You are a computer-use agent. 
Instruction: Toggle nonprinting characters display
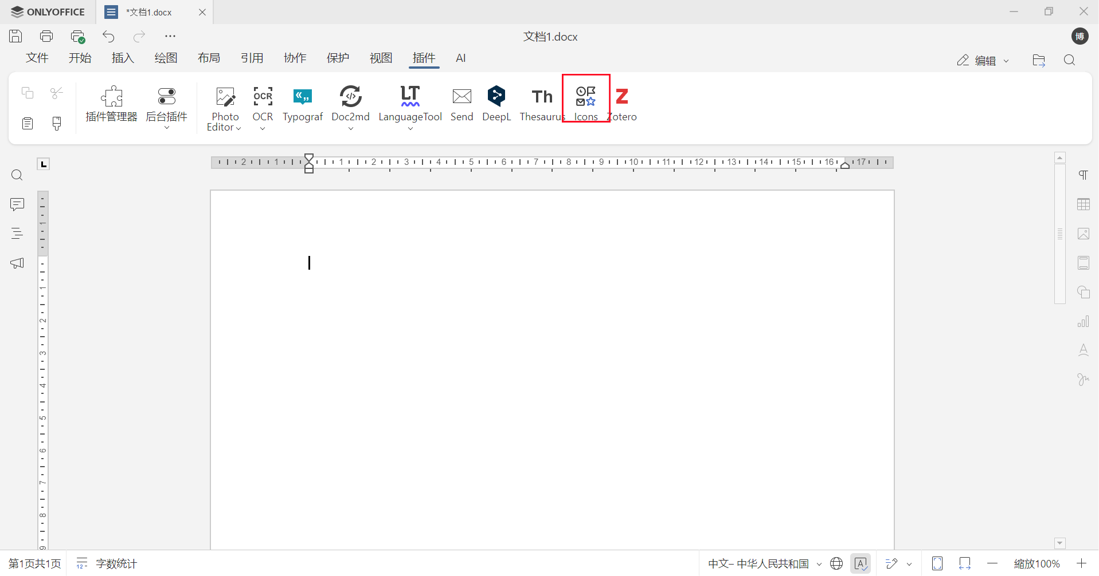[1084, 175]
